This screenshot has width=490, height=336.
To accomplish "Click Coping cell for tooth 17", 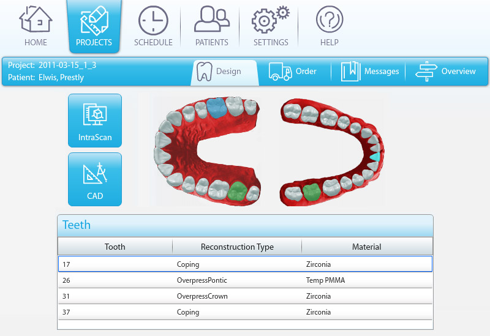I will 188,264.
